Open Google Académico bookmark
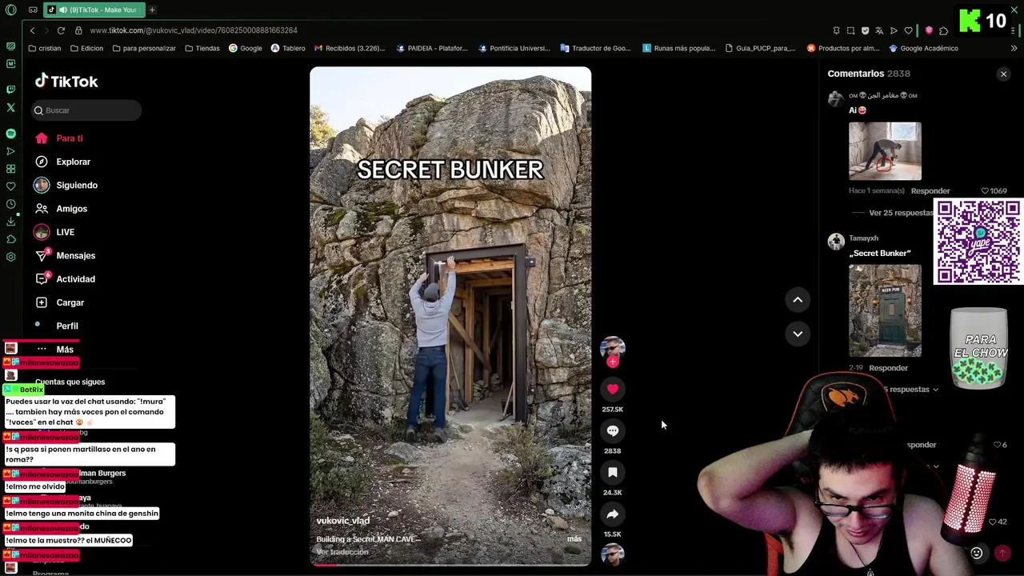1024x576 pixels. [923, 48]
